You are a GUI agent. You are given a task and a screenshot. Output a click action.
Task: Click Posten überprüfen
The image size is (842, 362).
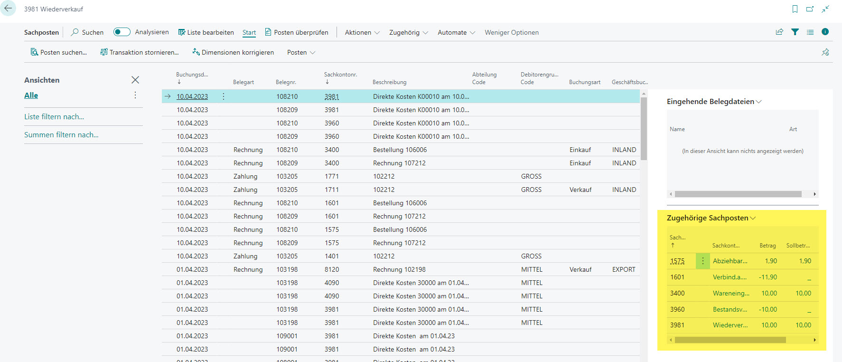click(297, 32)
